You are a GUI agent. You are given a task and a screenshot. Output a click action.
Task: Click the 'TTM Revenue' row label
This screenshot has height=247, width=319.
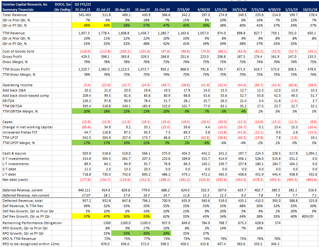[14, 33]
